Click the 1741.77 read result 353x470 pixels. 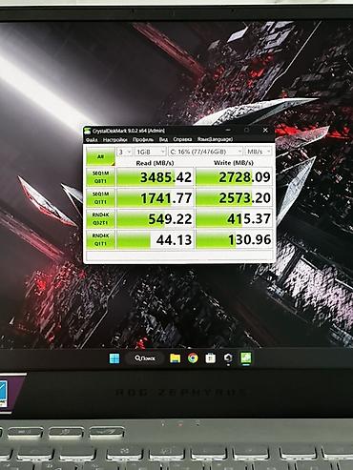pos(156,198)
